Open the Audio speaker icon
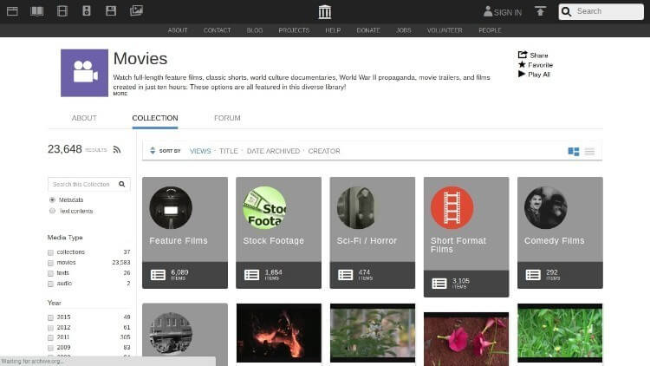650x366 pixels. [86, 11]
